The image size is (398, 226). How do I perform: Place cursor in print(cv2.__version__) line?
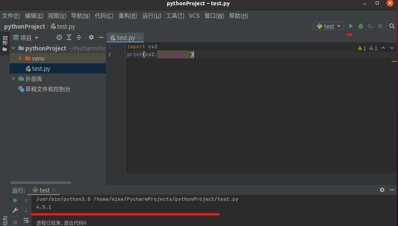click(160, 55)
